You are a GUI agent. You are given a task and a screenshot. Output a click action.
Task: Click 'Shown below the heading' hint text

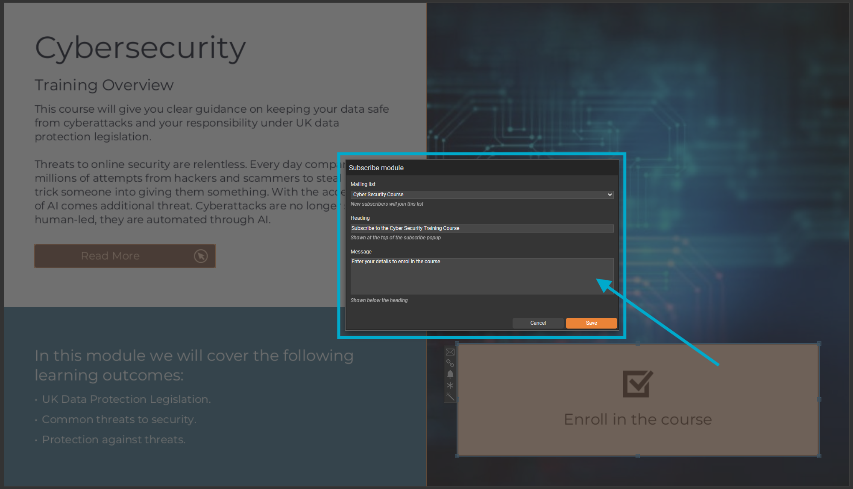379,300
